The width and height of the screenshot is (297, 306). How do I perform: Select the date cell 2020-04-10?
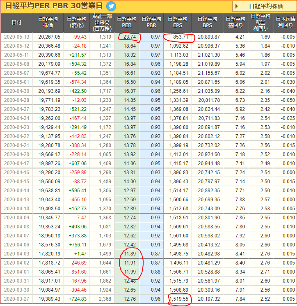(16, 209)
